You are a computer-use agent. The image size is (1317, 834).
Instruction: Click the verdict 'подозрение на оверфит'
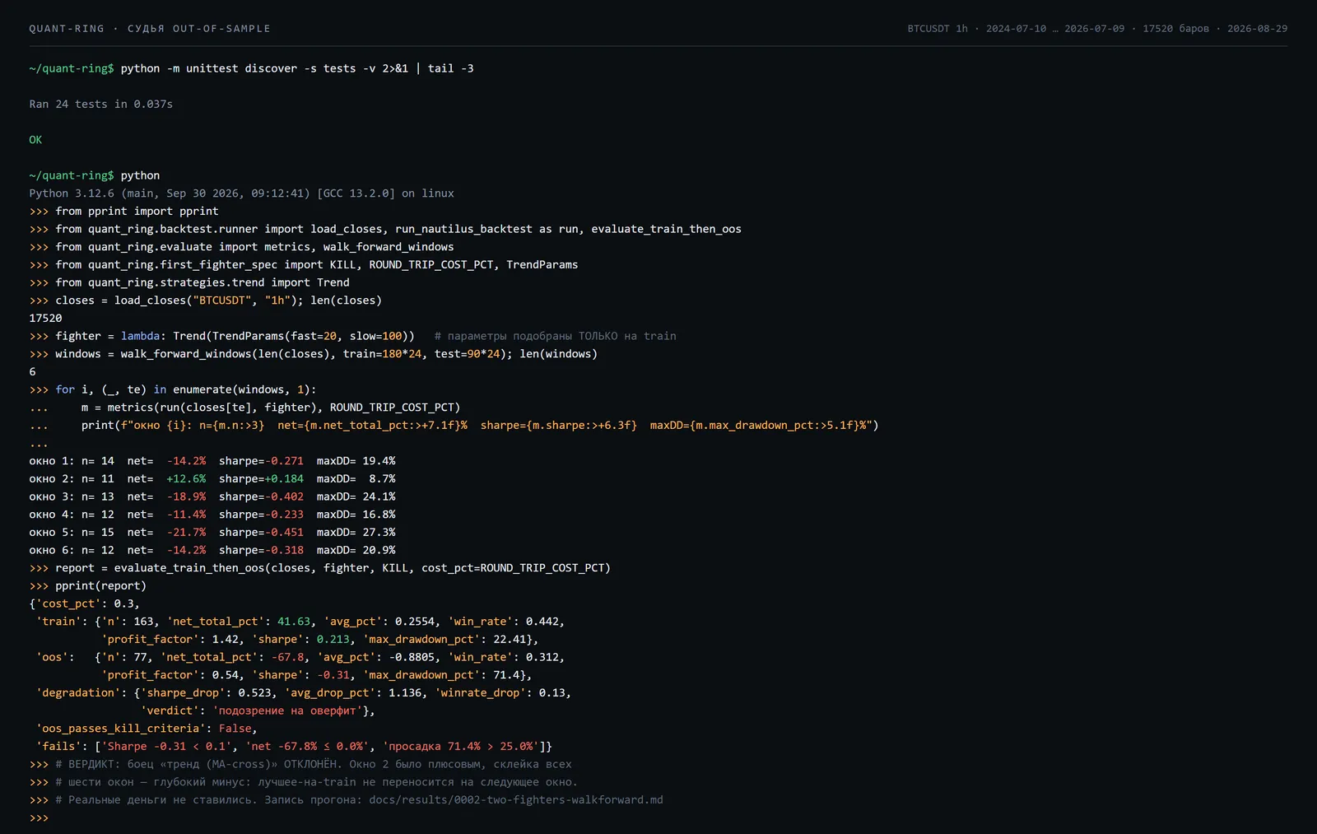point(287,711)
